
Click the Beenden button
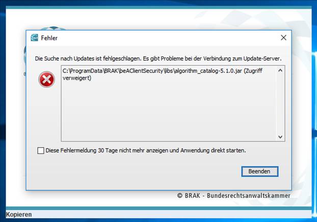tap(260, 171)
